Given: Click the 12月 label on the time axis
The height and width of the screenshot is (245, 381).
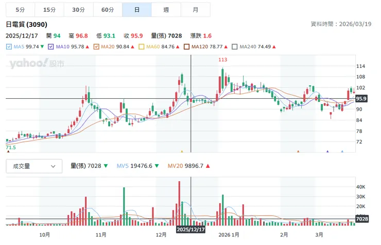Looking at the screenshot, I should pos(161,235).
